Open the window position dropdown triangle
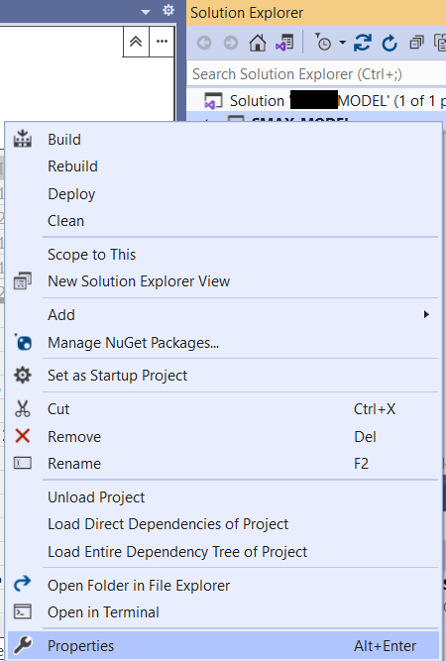 pos(146,12)
